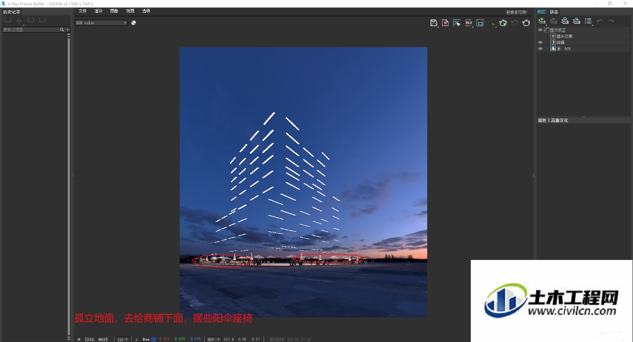Click the red channel value 0.021
633x342 pixels.
164,340
